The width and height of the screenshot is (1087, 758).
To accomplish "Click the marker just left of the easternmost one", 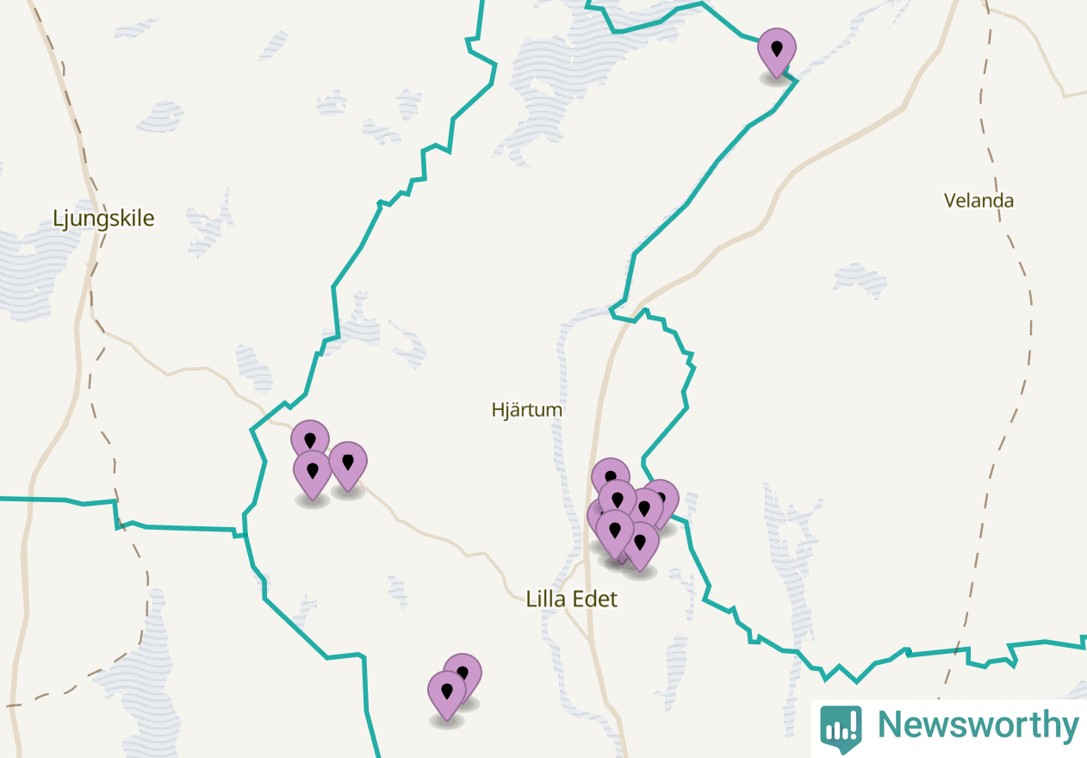I will [645, 510].
